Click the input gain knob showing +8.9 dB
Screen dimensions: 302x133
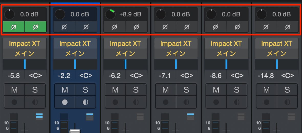click(x=110, y=14)
